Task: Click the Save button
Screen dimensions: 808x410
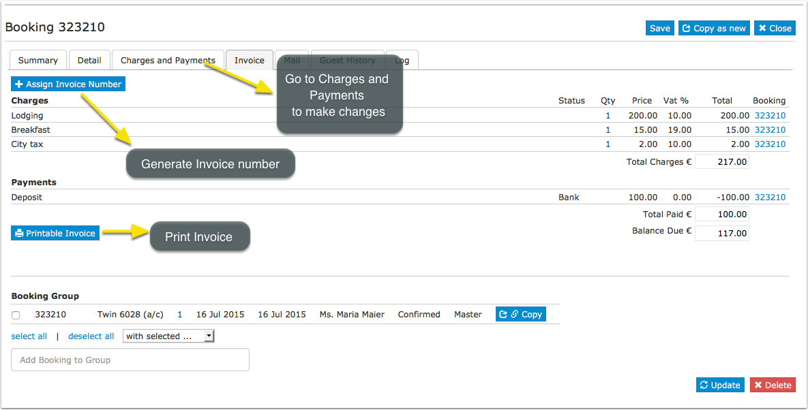Action: [659, 29]
